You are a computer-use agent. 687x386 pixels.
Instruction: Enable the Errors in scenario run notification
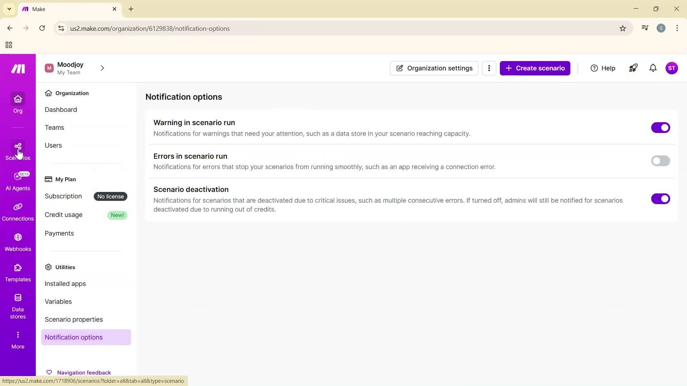click(660, 161)
